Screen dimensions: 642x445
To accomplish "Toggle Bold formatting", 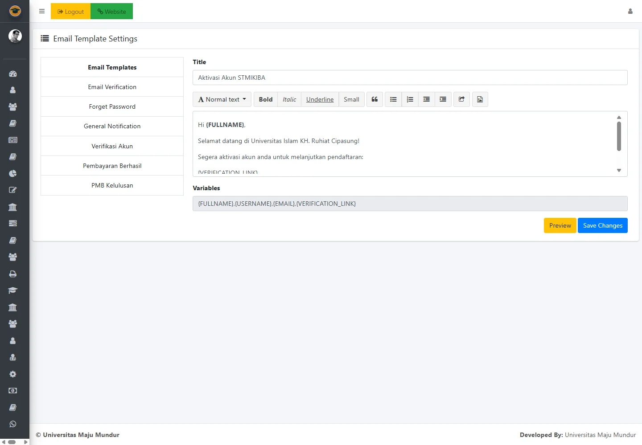I will [x=266, y=99].
